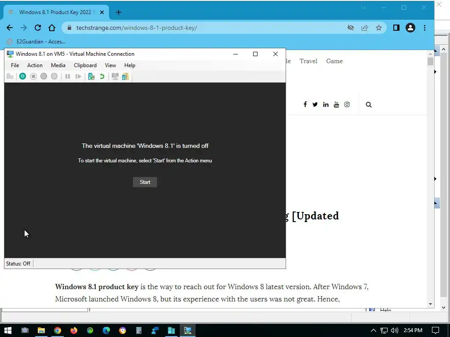Close the Windows 8.1 Product Key tab

[x=102, y=12]
